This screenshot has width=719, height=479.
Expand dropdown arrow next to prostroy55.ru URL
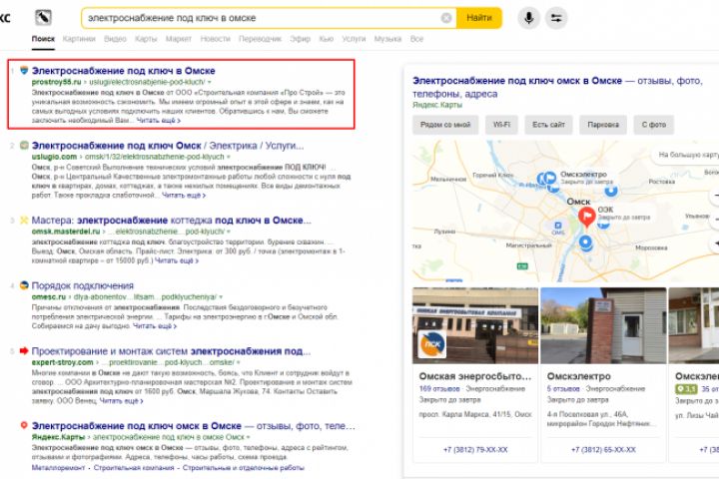tap(210, 82)
